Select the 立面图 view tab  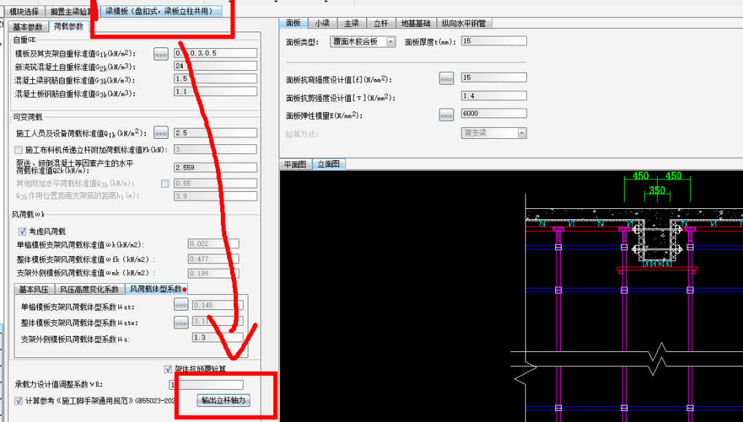pyautogui.click(x=328, y=164)
